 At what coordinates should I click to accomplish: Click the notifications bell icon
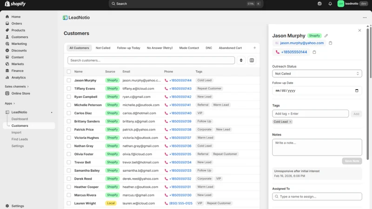pos(330,4)
